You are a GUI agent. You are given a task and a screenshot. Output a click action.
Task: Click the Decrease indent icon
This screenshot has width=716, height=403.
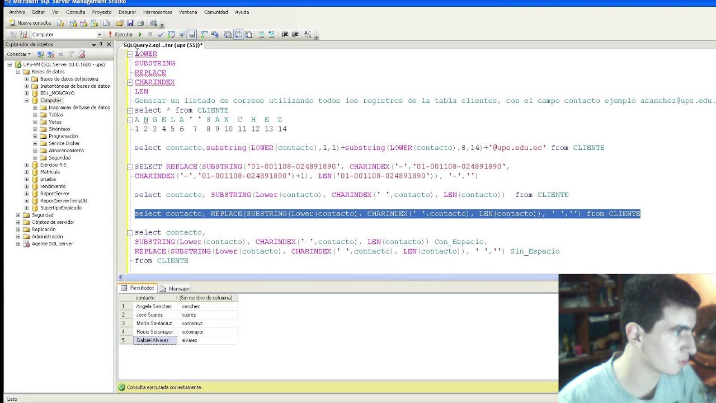coord(285,34)
